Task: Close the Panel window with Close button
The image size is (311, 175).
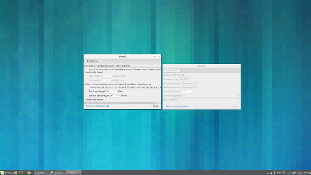Action: [x=155, y=106]
